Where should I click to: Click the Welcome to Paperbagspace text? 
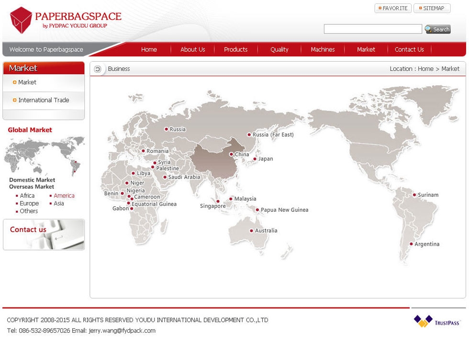tap(46, 50)
